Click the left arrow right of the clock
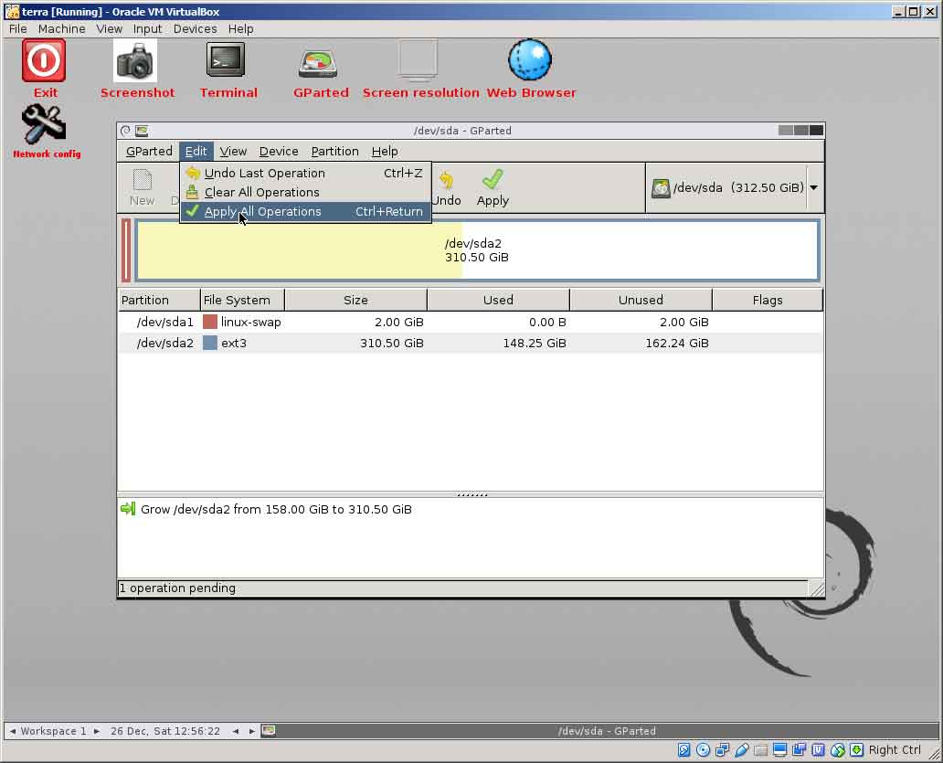 point(236,731)
